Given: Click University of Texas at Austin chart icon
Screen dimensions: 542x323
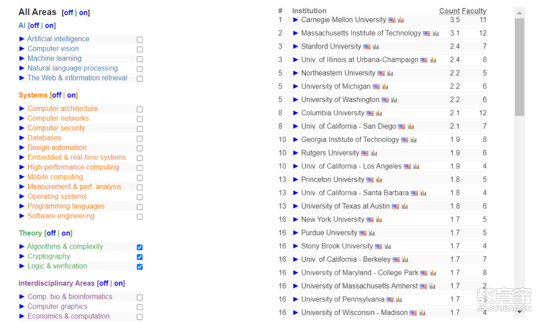Looking at the screenshot, I should pos(405,207).
